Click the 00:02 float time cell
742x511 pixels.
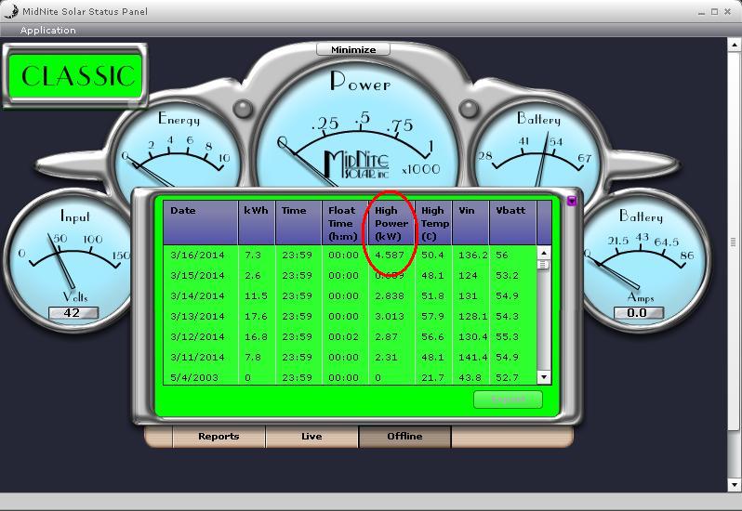click(x=343, y=337)
